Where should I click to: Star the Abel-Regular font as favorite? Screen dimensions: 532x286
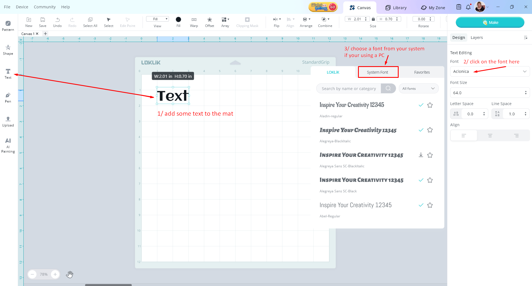click(x=430, y=205)
